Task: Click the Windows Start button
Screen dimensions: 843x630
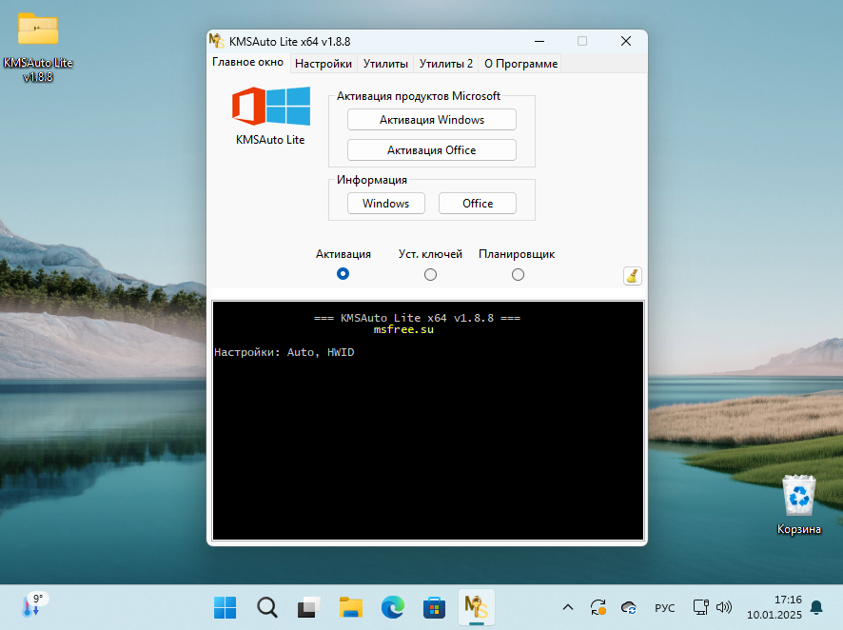Action: [x=225, y=607]
